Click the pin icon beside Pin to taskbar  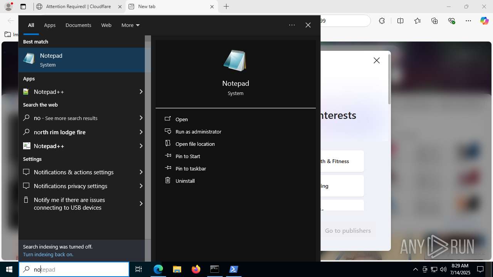click(168, 168)
